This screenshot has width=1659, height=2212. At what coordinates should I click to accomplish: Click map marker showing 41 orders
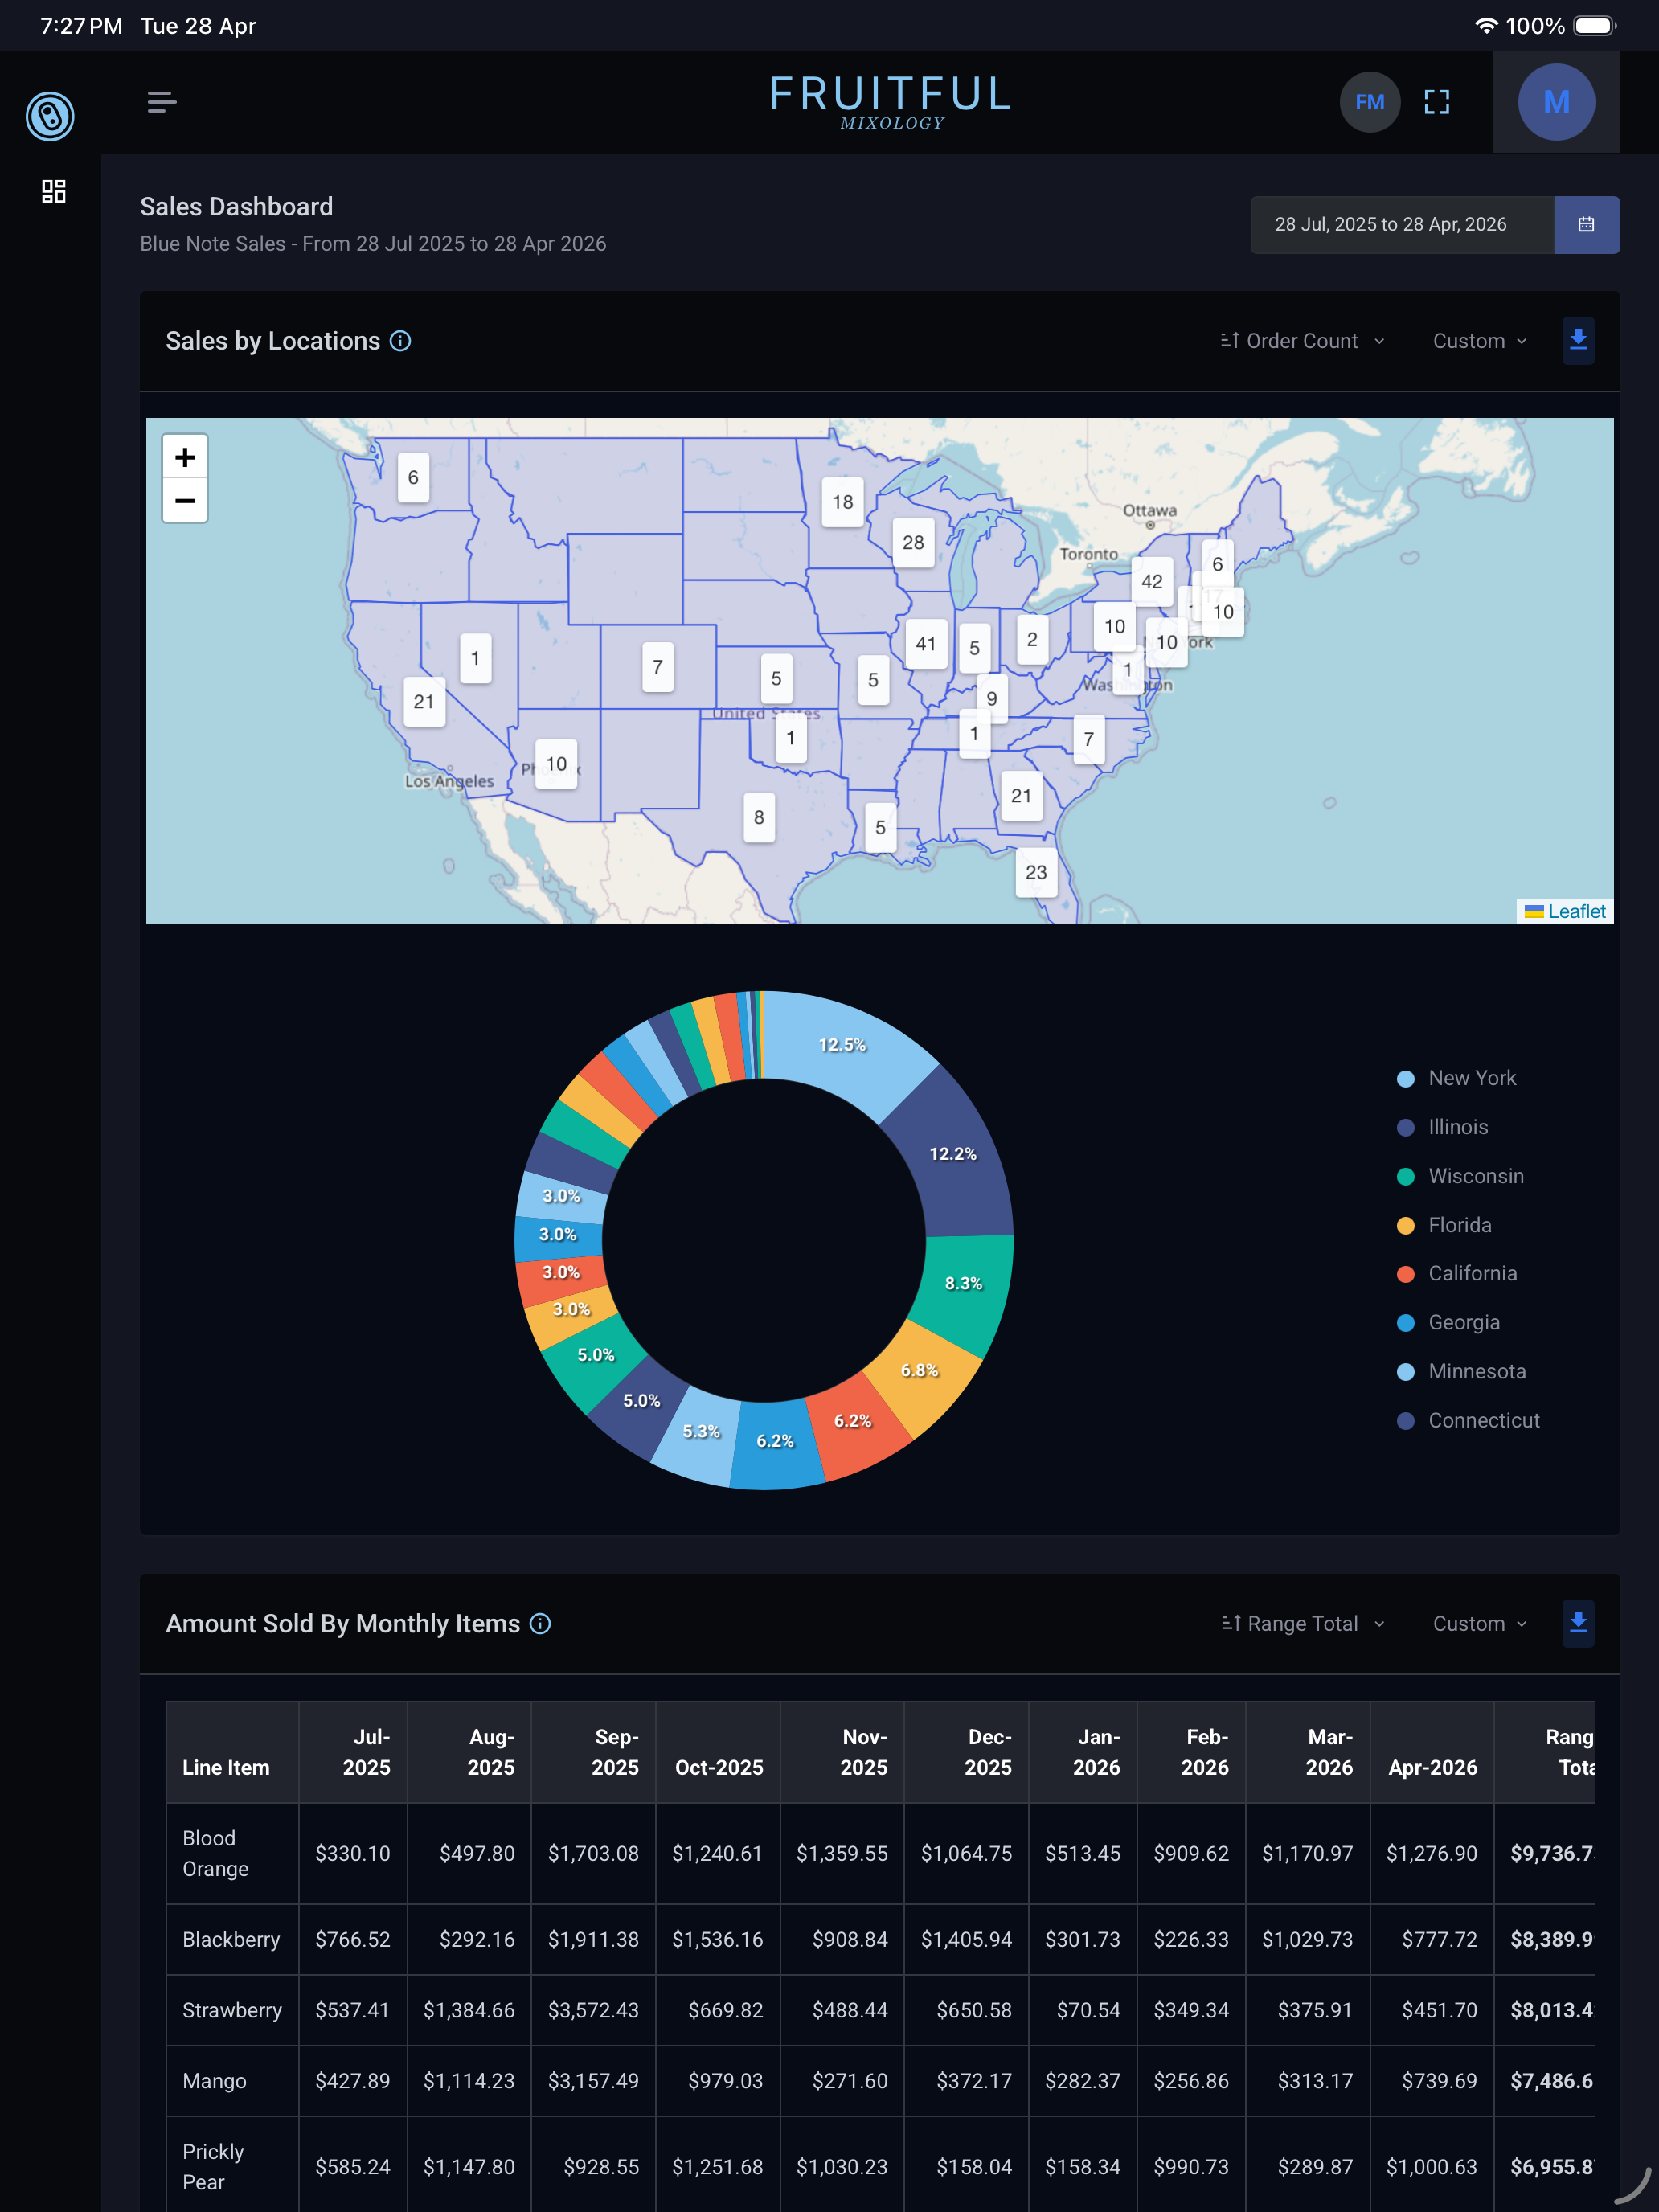click(x=926, y=644)
